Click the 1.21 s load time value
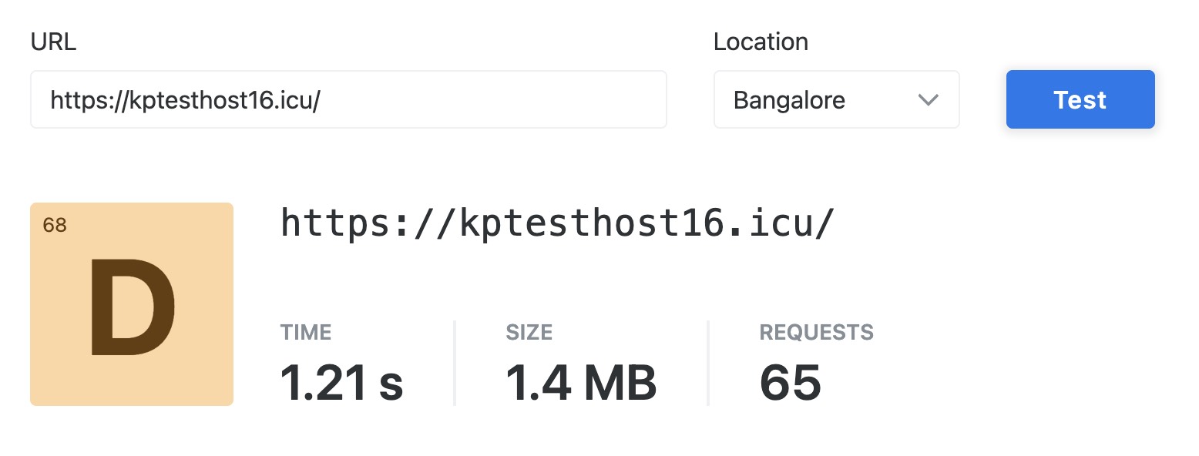The image size is (1199, 456). (341, 382)
